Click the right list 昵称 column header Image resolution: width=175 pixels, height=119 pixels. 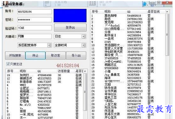pyautogui.click(x=107, y=12)
